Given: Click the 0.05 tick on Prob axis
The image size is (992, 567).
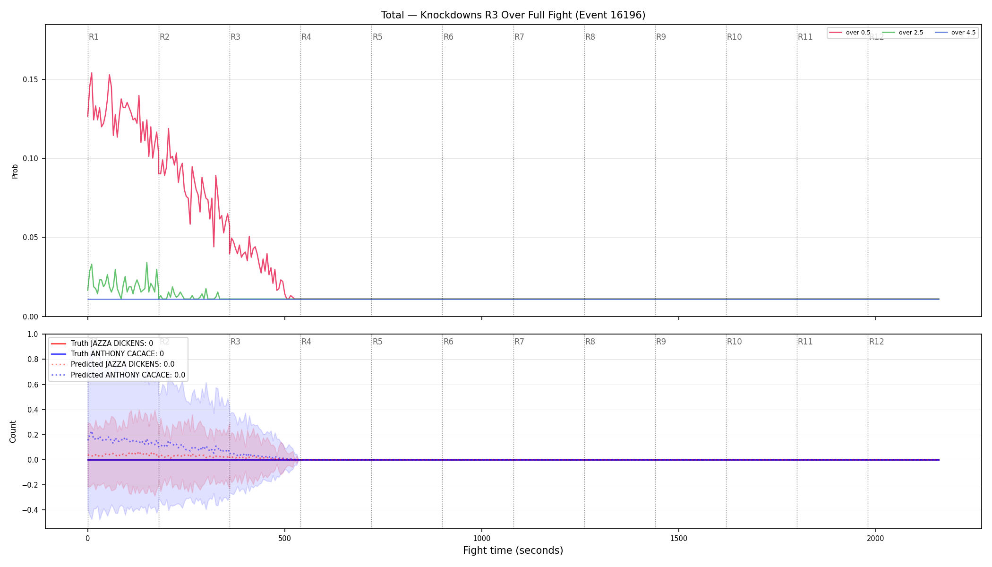Looking at the screenshot, I should click(x=31, y=238).
